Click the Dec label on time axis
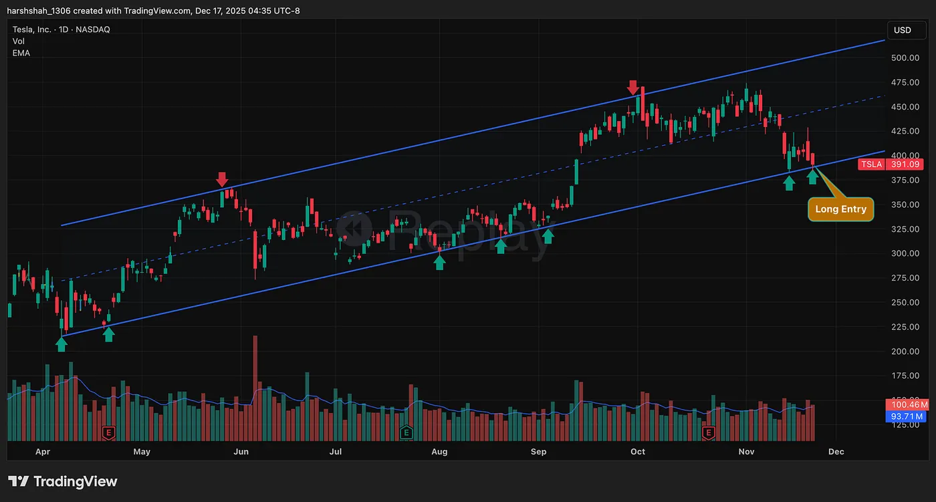 tap(836, 452)
